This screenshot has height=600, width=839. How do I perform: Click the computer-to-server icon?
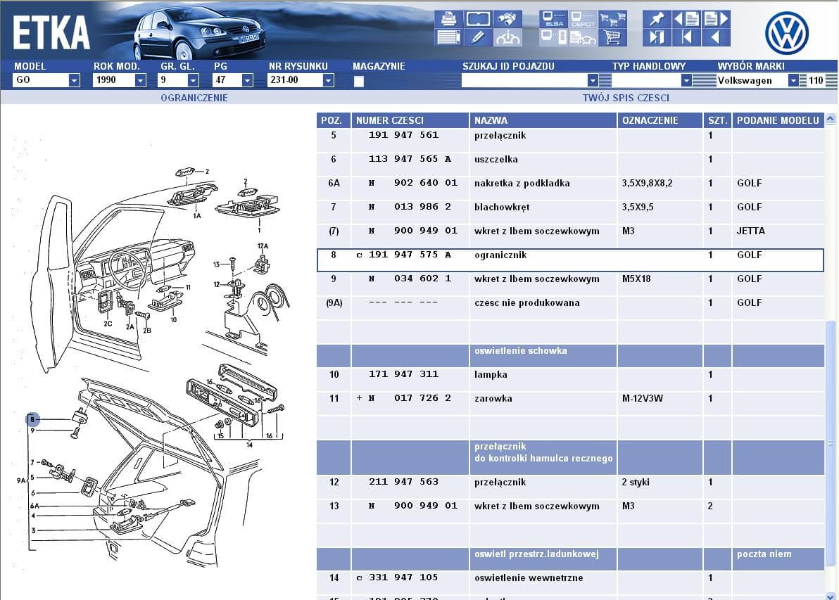pyautogui.click(x=553, y=37)
